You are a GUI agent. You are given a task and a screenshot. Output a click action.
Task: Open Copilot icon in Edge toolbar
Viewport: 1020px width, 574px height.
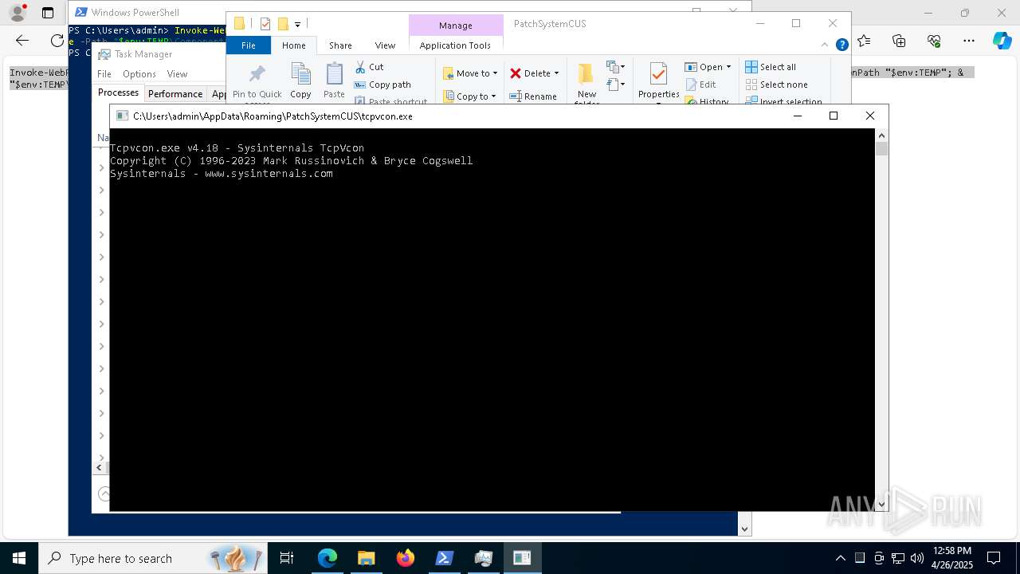1002,41
